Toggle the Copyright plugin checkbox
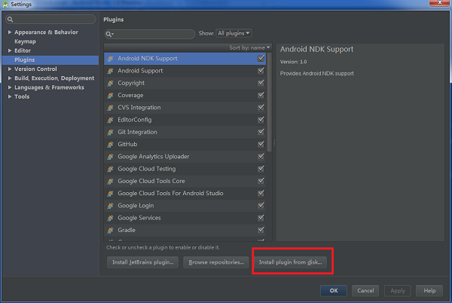Image resolution: width=452 pixels, height=303 pixels. point(261,83)
